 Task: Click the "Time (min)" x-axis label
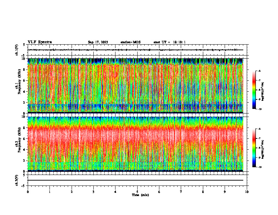[x=140, y=195]
